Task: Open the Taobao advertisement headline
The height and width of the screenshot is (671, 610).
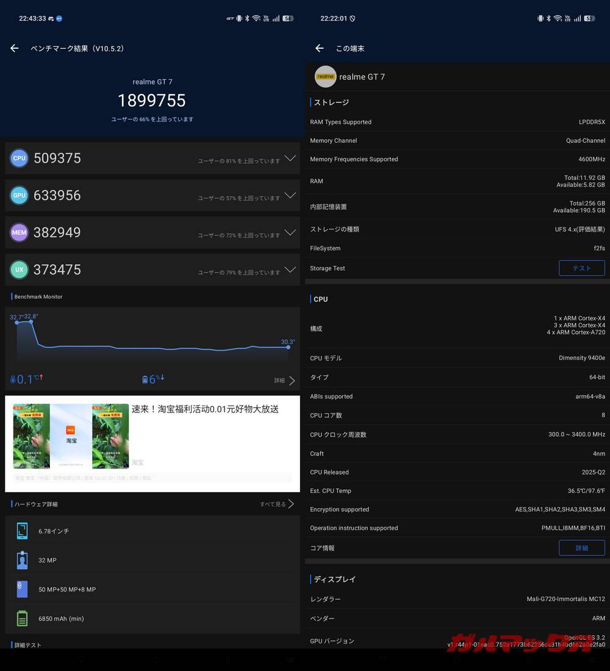Action: (205, 409)
